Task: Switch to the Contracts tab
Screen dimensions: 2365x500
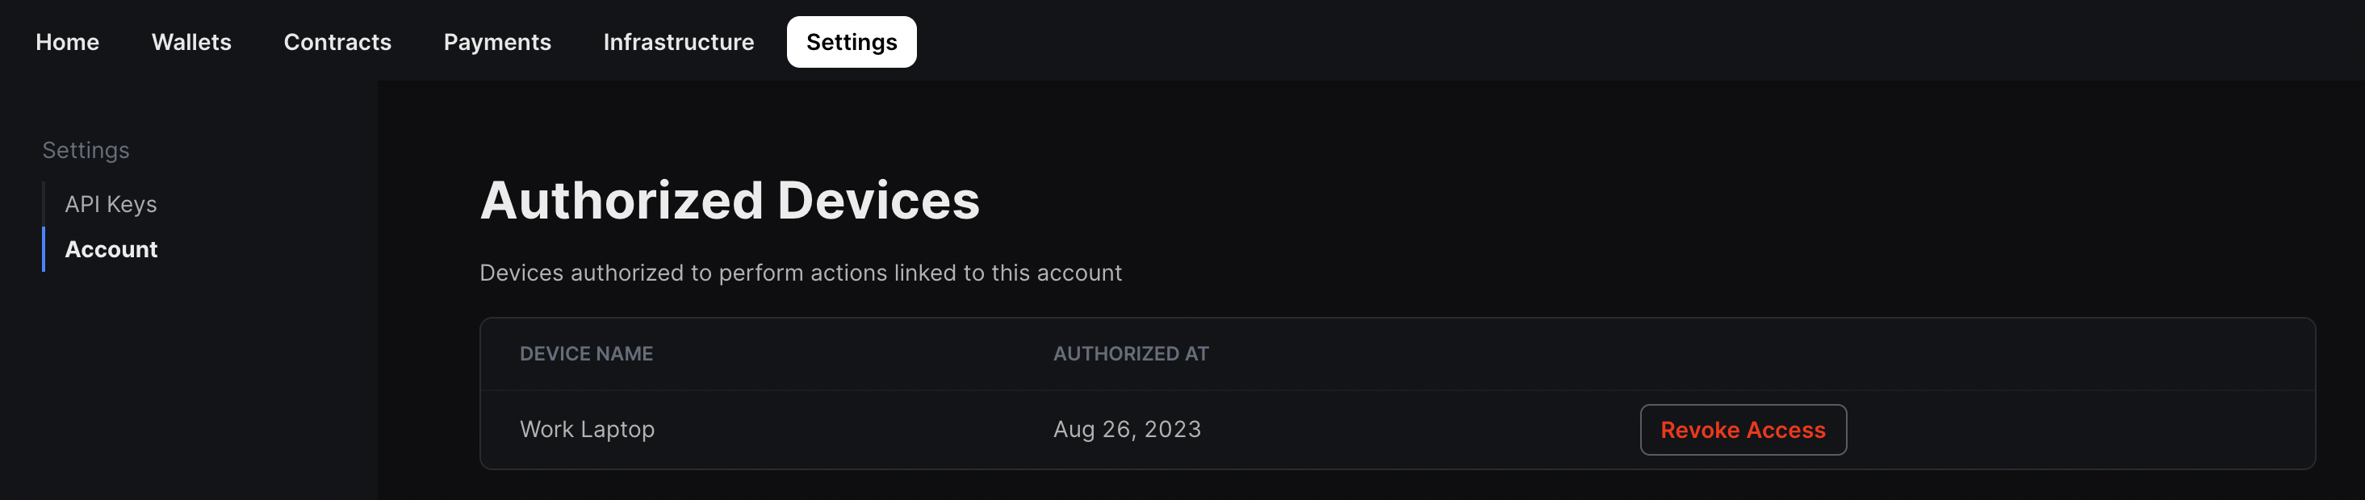Action: pos(337,41)
